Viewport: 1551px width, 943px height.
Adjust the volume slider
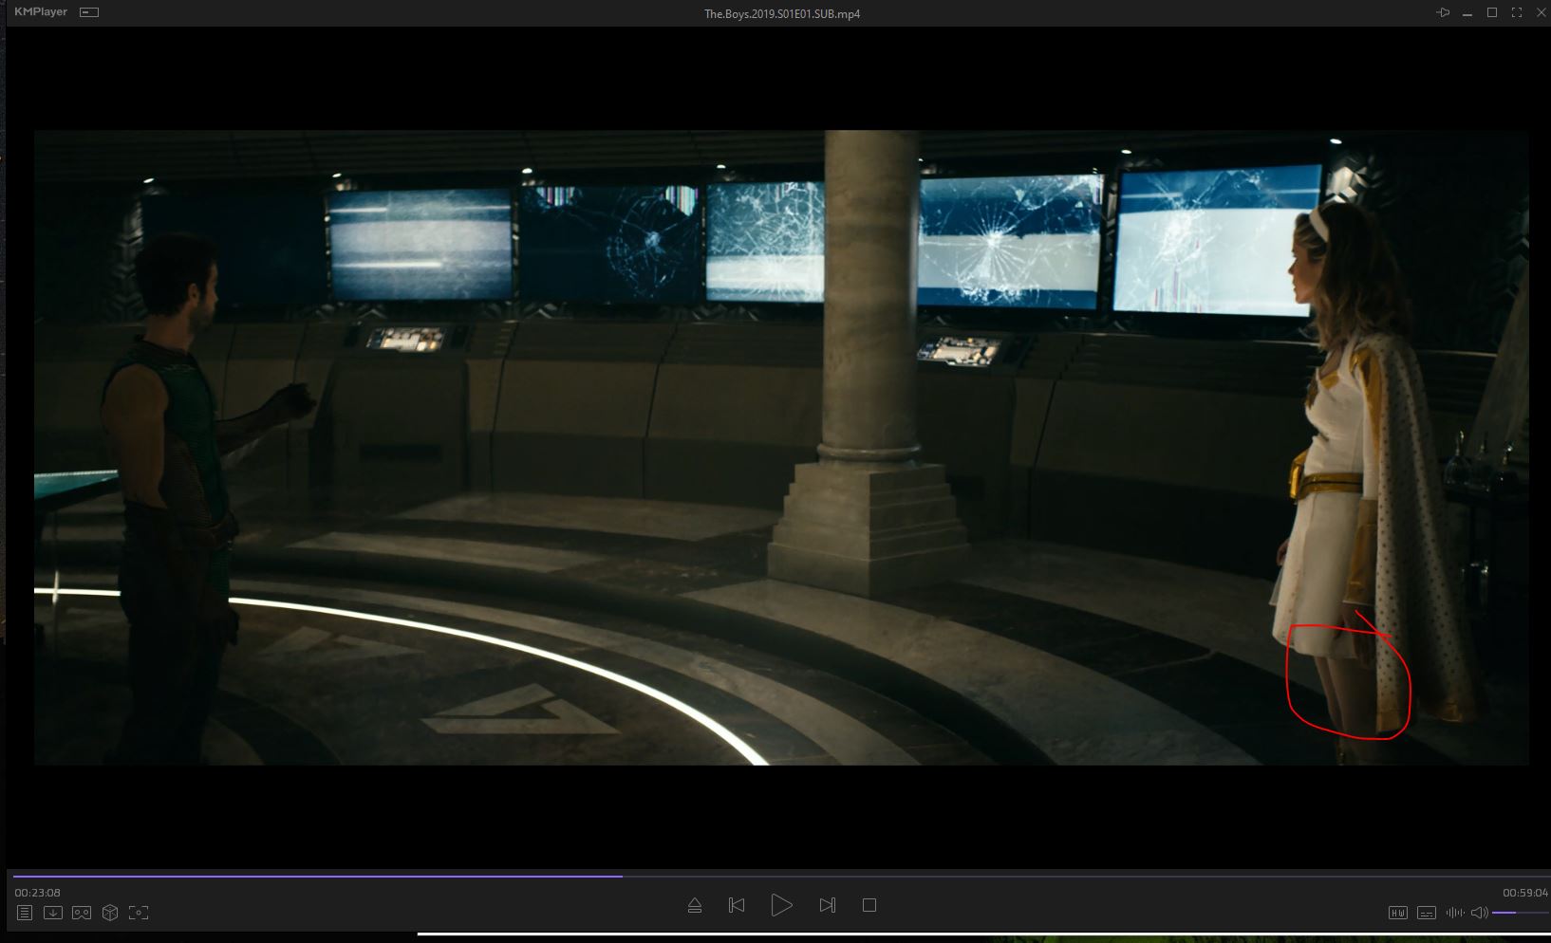tap(1517, 913)
